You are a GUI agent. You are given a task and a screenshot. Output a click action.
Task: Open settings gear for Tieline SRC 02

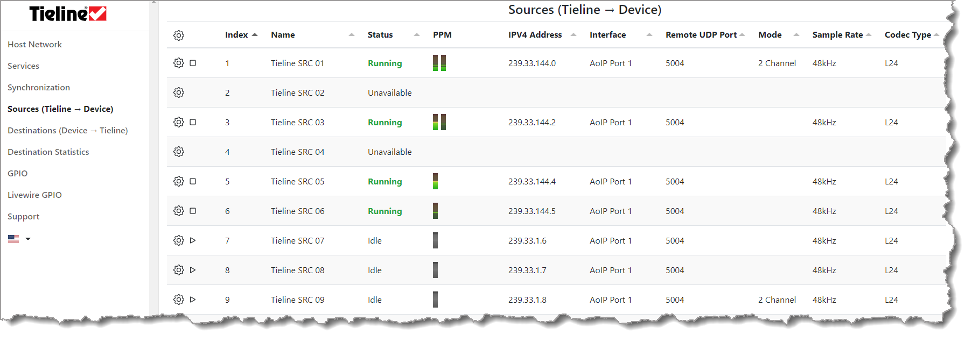click(179, 92)
